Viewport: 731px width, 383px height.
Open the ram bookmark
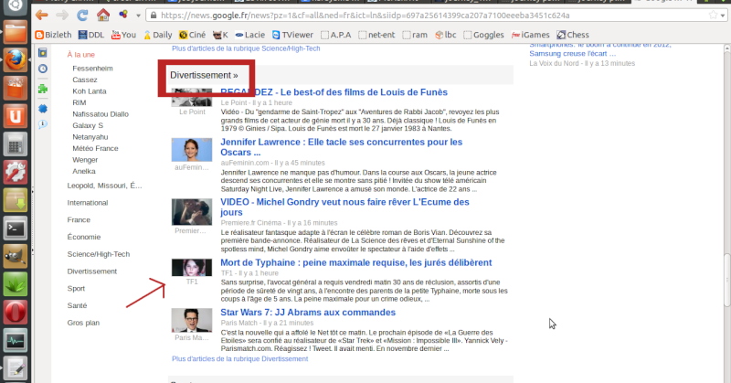click(415, 35)
